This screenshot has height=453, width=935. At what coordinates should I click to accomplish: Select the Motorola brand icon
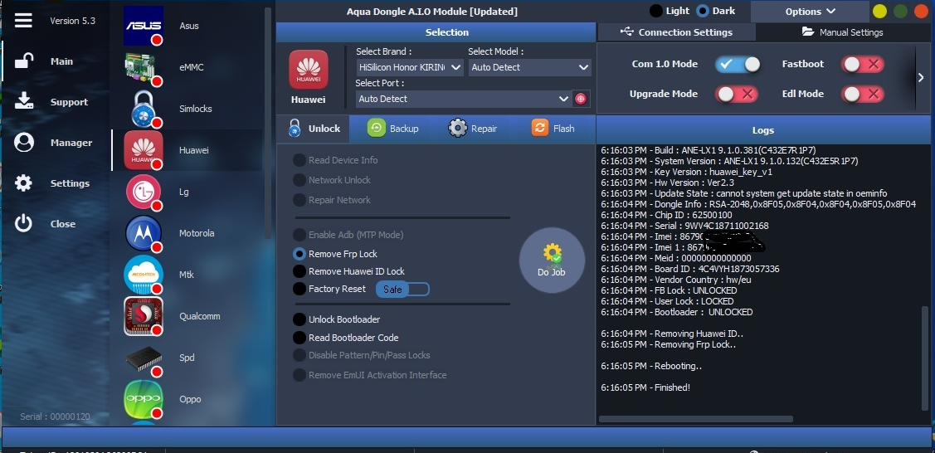(x=143, y=233)
